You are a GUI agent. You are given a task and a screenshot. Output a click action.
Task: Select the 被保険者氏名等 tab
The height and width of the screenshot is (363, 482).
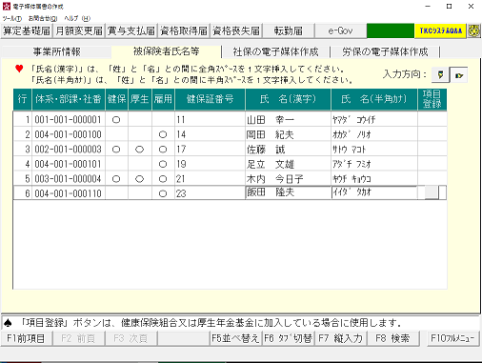point(166,51)
